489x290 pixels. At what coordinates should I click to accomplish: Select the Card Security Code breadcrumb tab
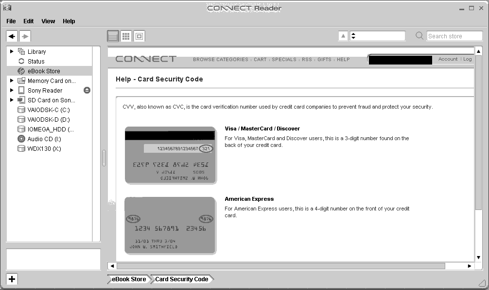click(181, 279)
